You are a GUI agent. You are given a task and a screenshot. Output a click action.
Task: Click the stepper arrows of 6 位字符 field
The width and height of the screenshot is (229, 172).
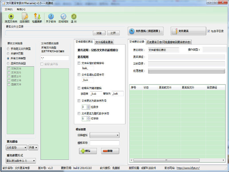coord(88,118)
